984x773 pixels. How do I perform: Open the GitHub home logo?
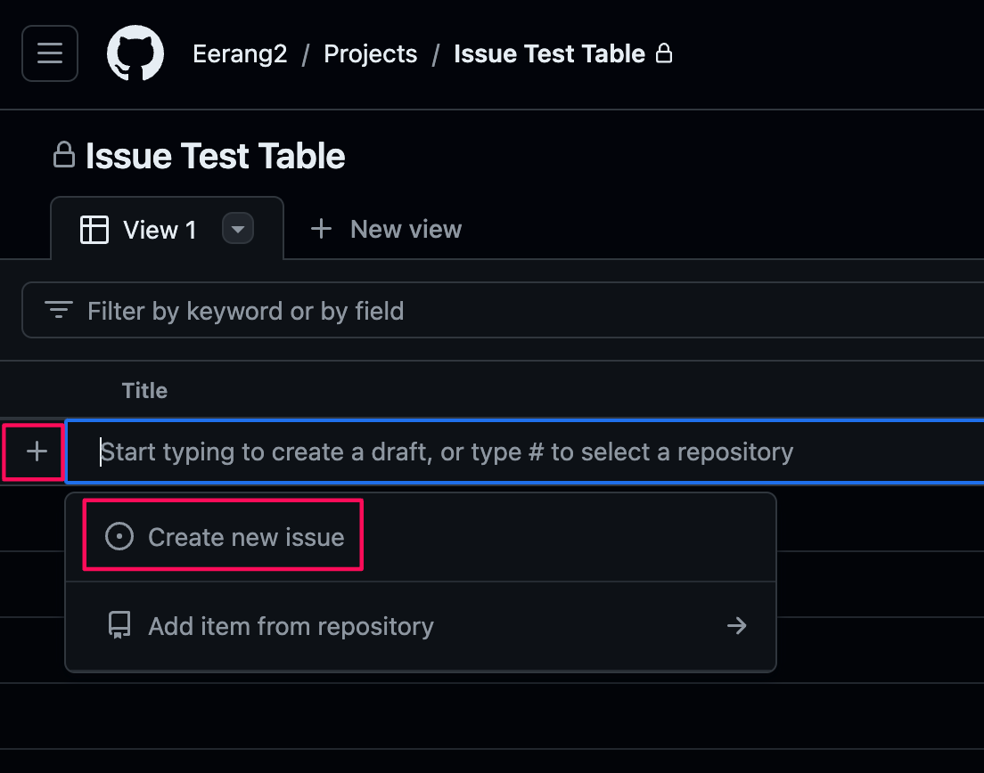tap(135, 53)
